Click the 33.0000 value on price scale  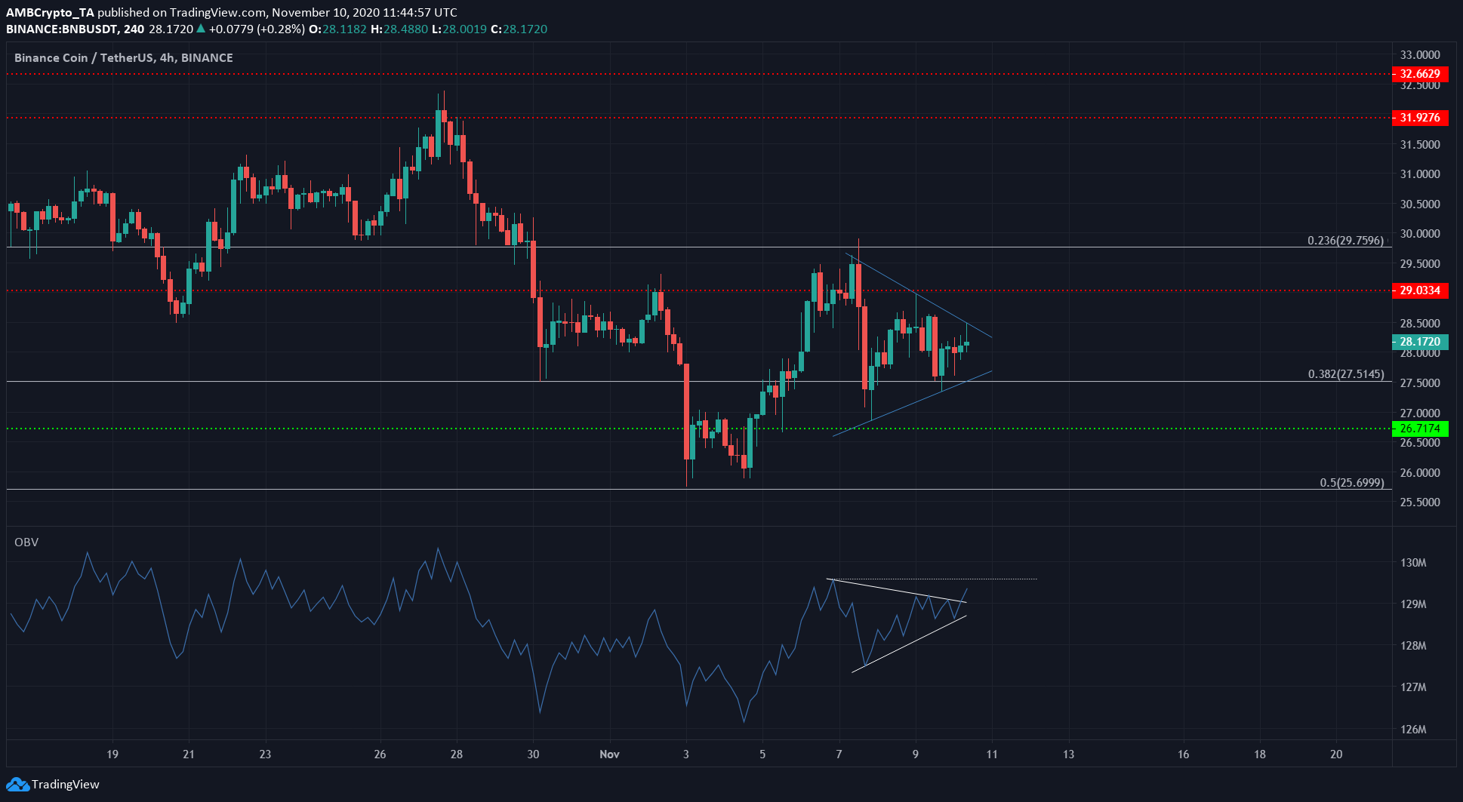[1420, 55]
